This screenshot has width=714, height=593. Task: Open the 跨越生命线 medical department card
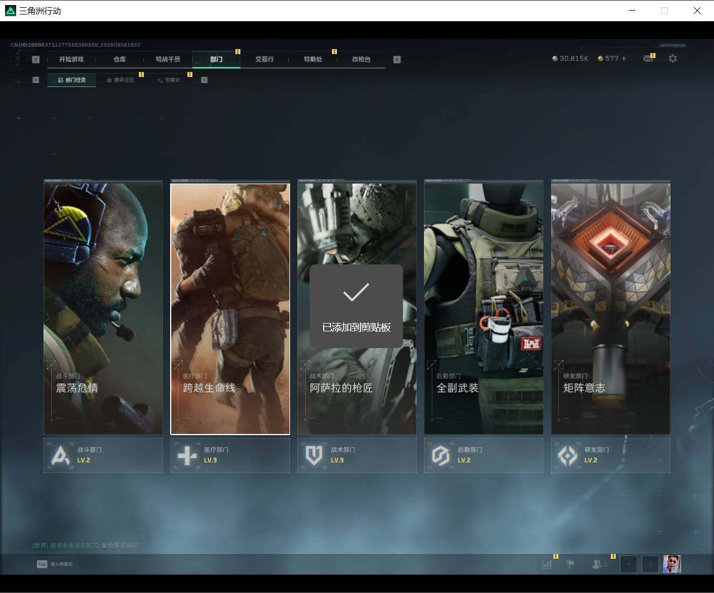pyautogui.click(x=230, y=308)
